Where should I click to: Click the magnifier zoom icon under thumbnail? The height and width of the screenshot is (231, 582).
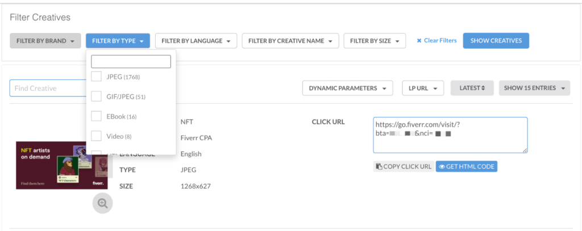pos(102,203)
